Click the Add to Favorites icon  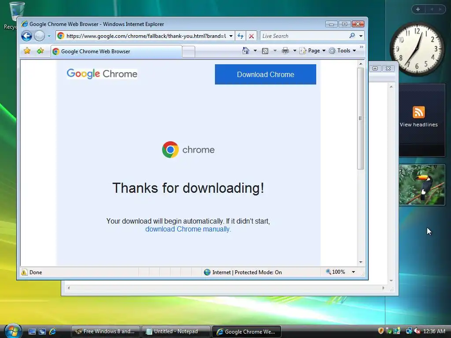pos(40,51)
